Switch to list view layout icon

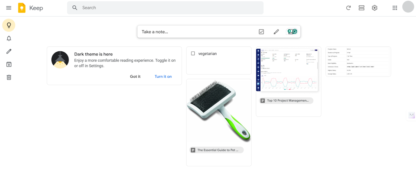click(x=361, y=8)
